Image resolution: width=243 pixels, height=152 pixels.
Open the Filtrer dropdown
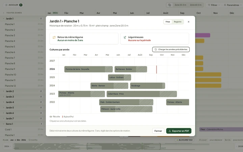pyautogui.click(x=214, y=5)
